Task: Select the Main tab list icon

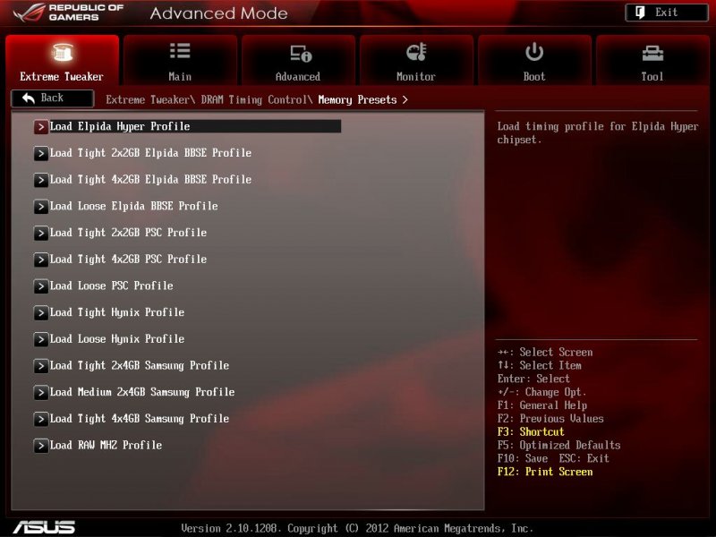Action: 180,52
